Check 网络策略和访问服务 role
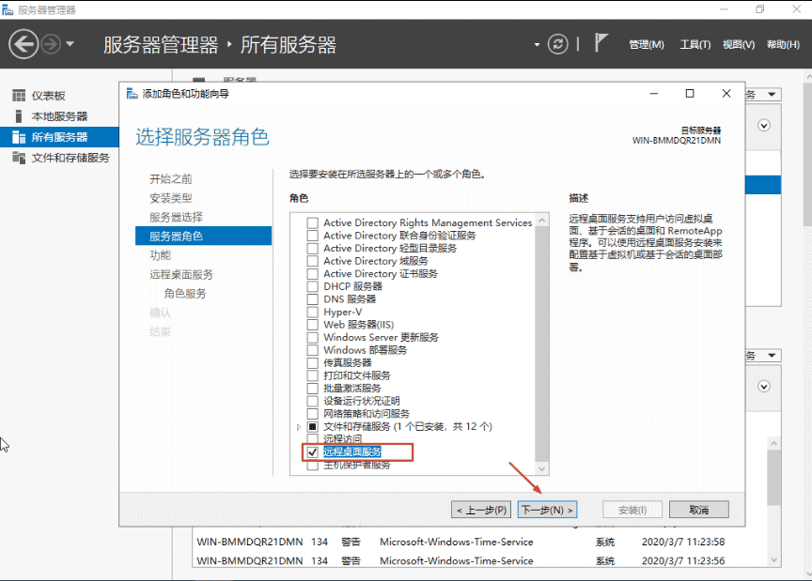This screenshot has height=581, width=812. [x=312, y=414]
